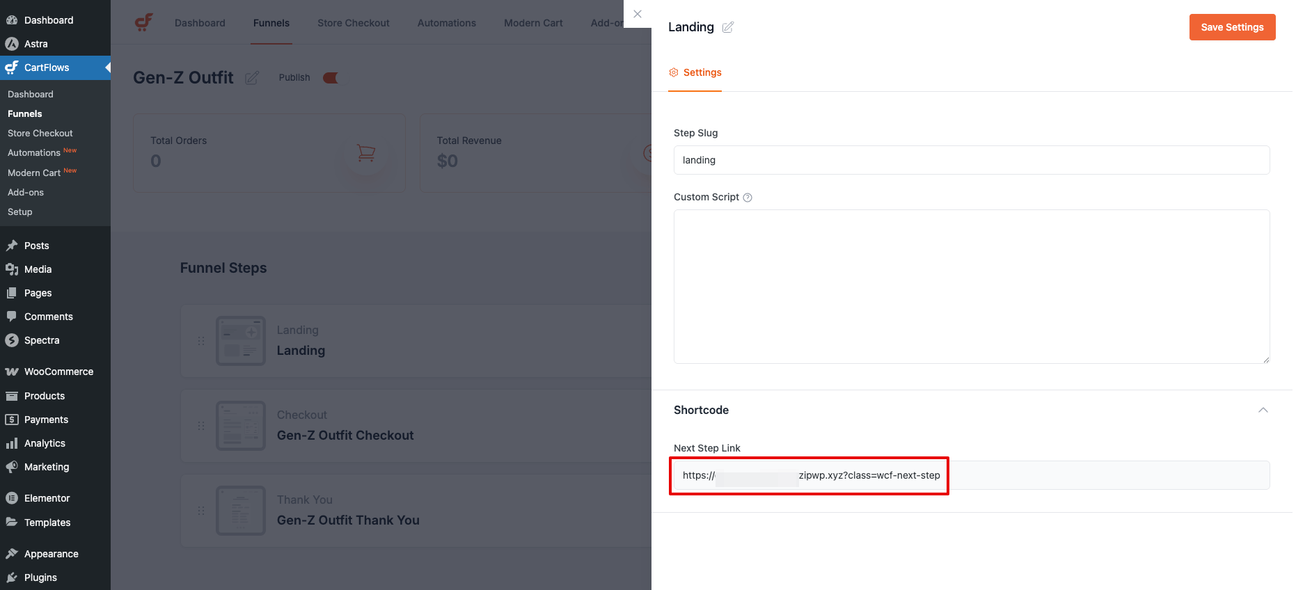
Task: Open Add-ons submenu link in sidebar
Action: [x=26, y=192]
